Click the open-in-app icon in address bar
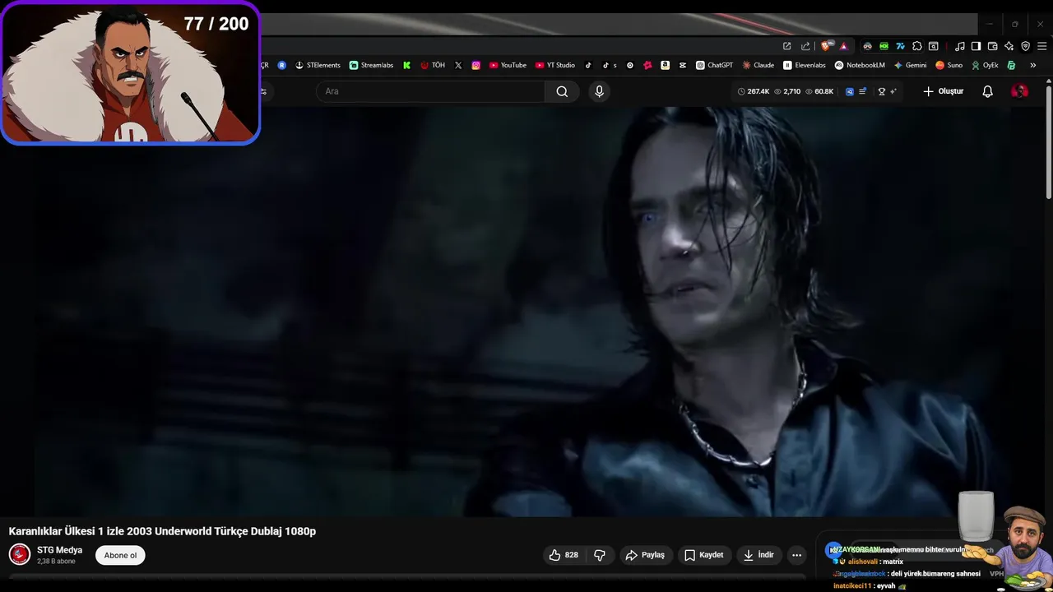The image size is (1053, 592). pos(786,47)
